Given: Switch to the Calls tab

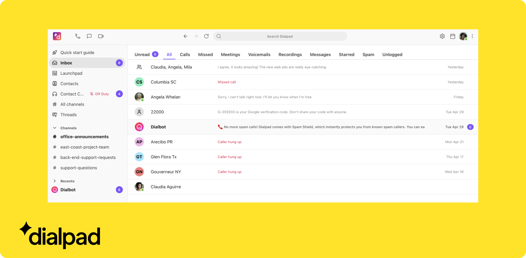Looking at the screenshot, I should click(185, 54).
